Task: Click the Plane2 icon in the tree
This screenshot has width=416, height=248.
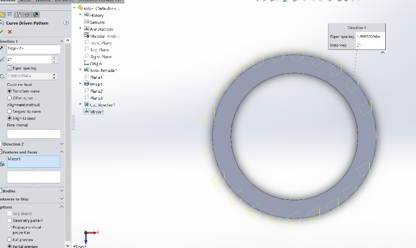Action: click(x=87, y=91)
